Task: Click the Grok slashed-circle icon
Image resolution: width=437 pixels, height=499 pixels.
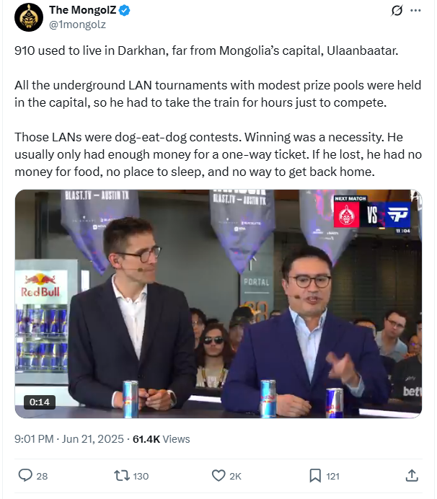Action: tap(397, 11)
